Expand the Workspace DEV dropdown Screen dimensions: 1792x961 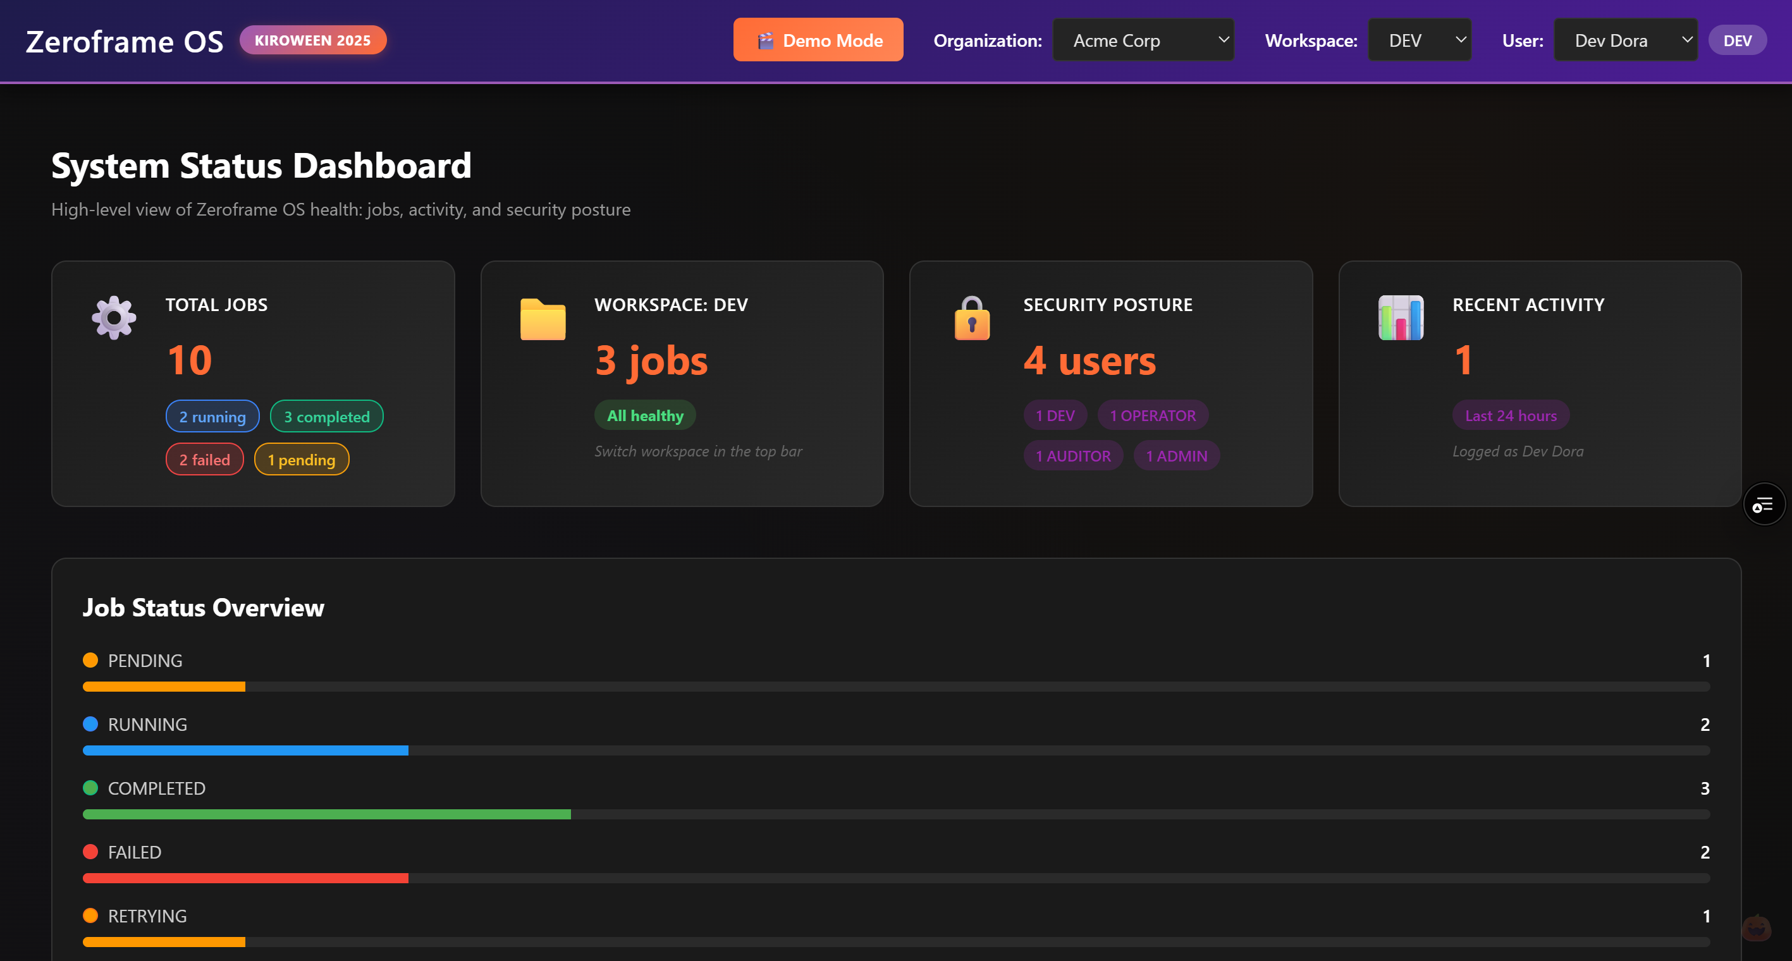click(x=1419, y=40)
